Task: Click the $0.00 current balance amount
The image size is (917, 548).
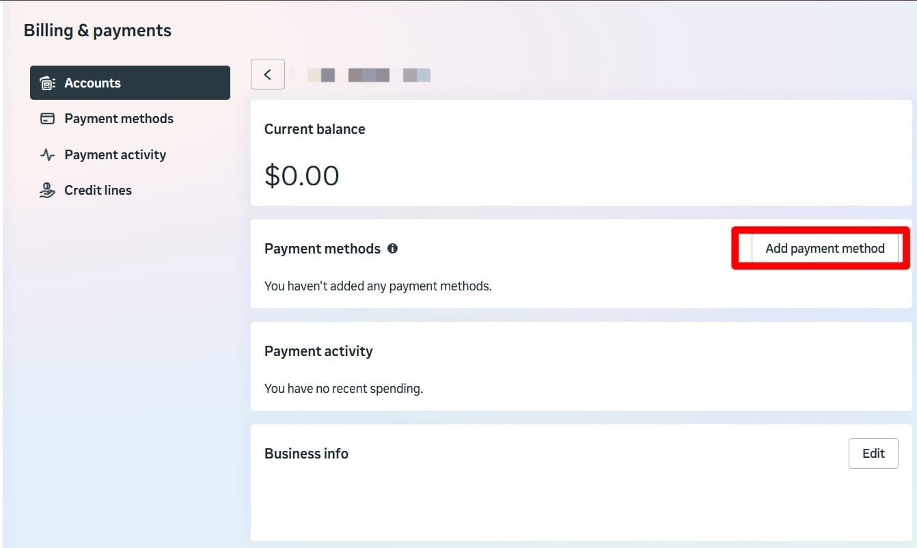Action: (x=302, y=176)
